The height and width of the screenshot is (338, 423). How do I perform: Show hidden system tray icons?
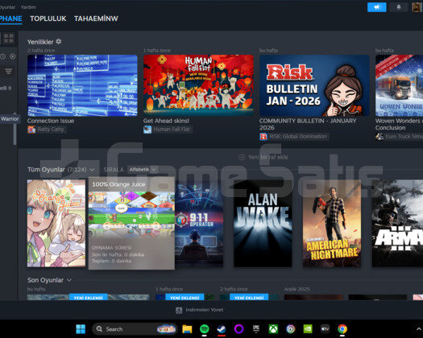coord(418,329)
